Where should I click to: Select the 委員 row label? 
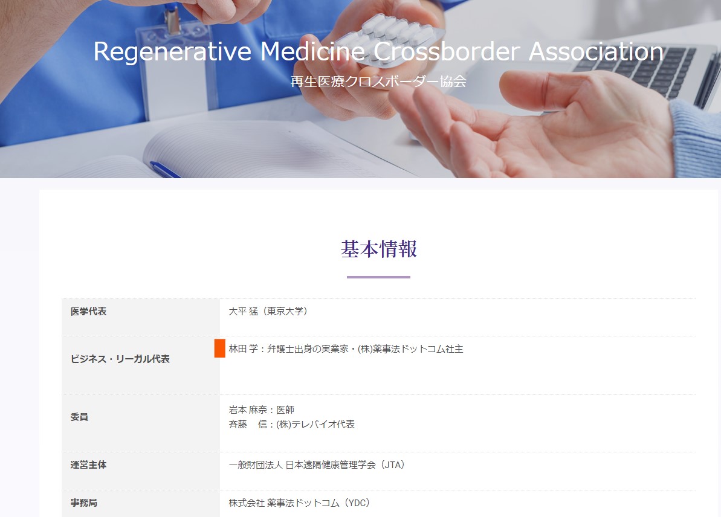[79, 417]
